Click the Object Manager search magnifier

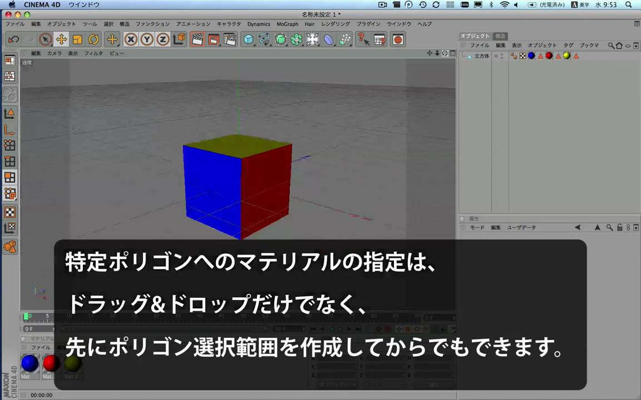click(x=611, y=46)
